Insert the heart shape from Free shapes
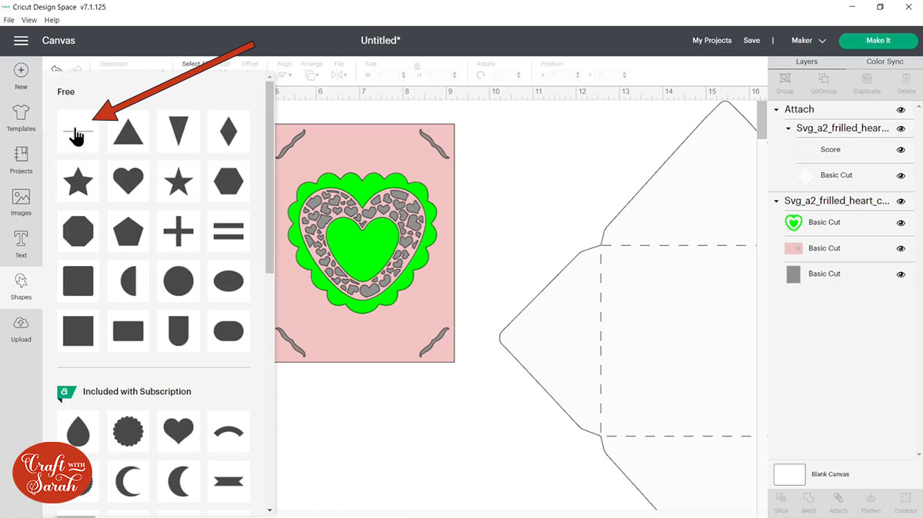This screenshot has width=923, height=518. pyautogui.click(x=128, y=182)
